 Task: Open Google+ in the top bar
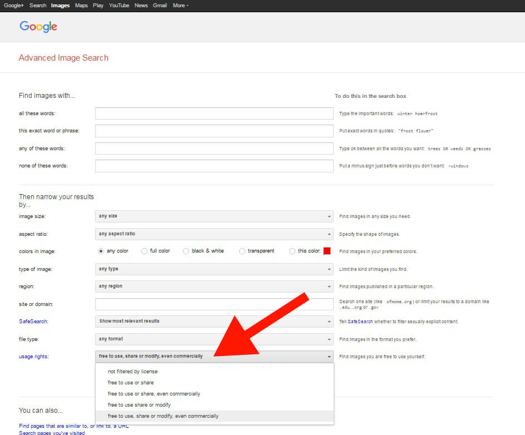[x=14, y=6]
